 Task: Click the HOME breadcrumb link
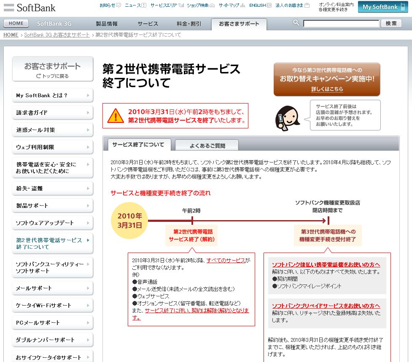[11, 35]
